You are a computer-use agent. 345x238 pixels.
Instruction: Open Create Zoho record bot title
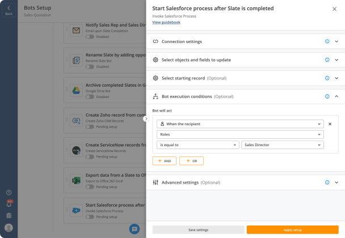point(116,115)
